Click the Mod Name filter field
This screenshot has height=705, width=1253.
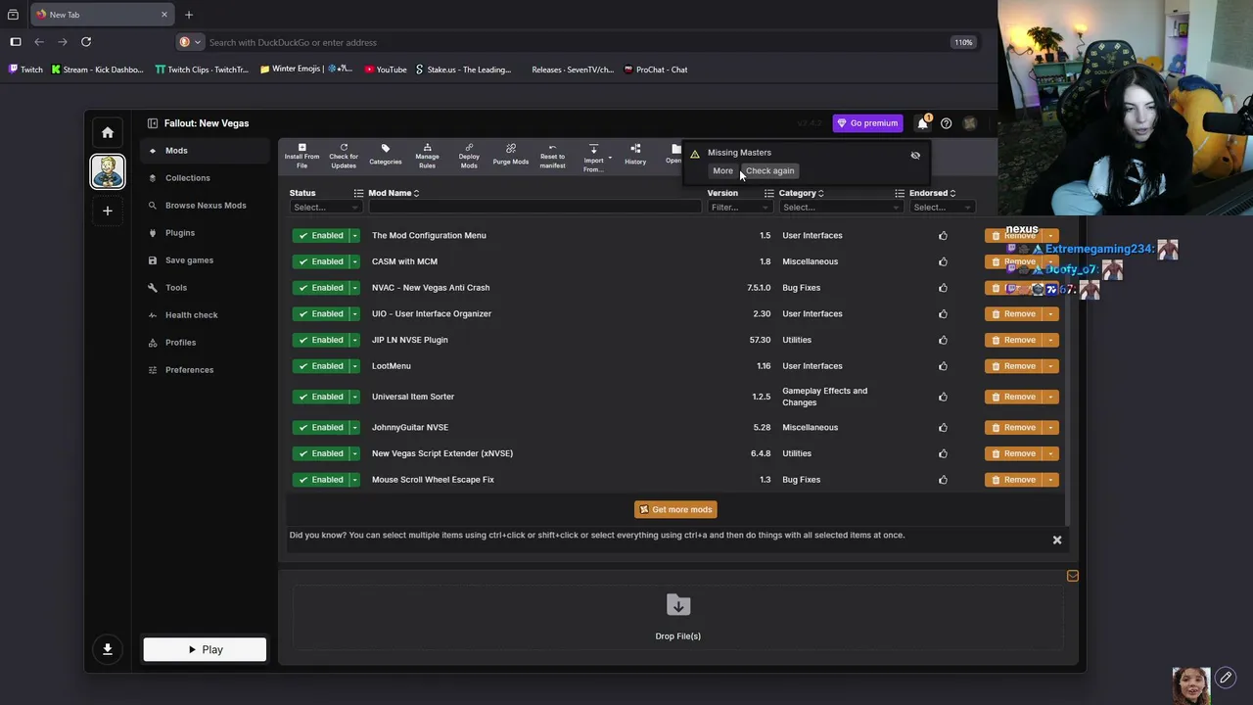(534, 207)
